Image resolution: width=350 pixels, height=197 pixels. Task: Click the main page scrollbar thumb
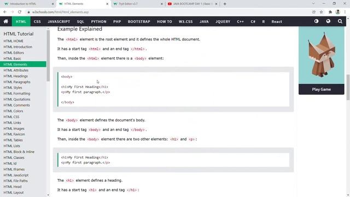click(348, 88)
